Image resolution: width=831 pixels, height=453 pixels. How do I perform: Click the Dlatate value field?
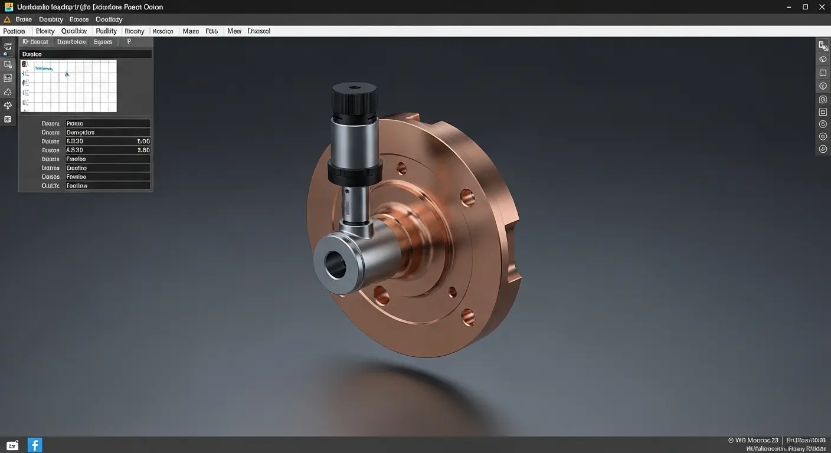tap(107, 142)
